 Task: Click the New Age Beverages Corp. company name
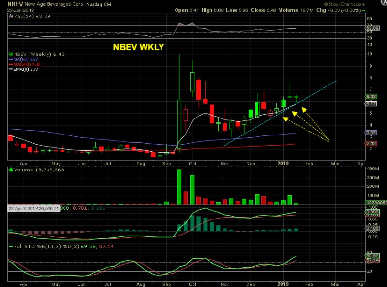(x=54, y=4)
